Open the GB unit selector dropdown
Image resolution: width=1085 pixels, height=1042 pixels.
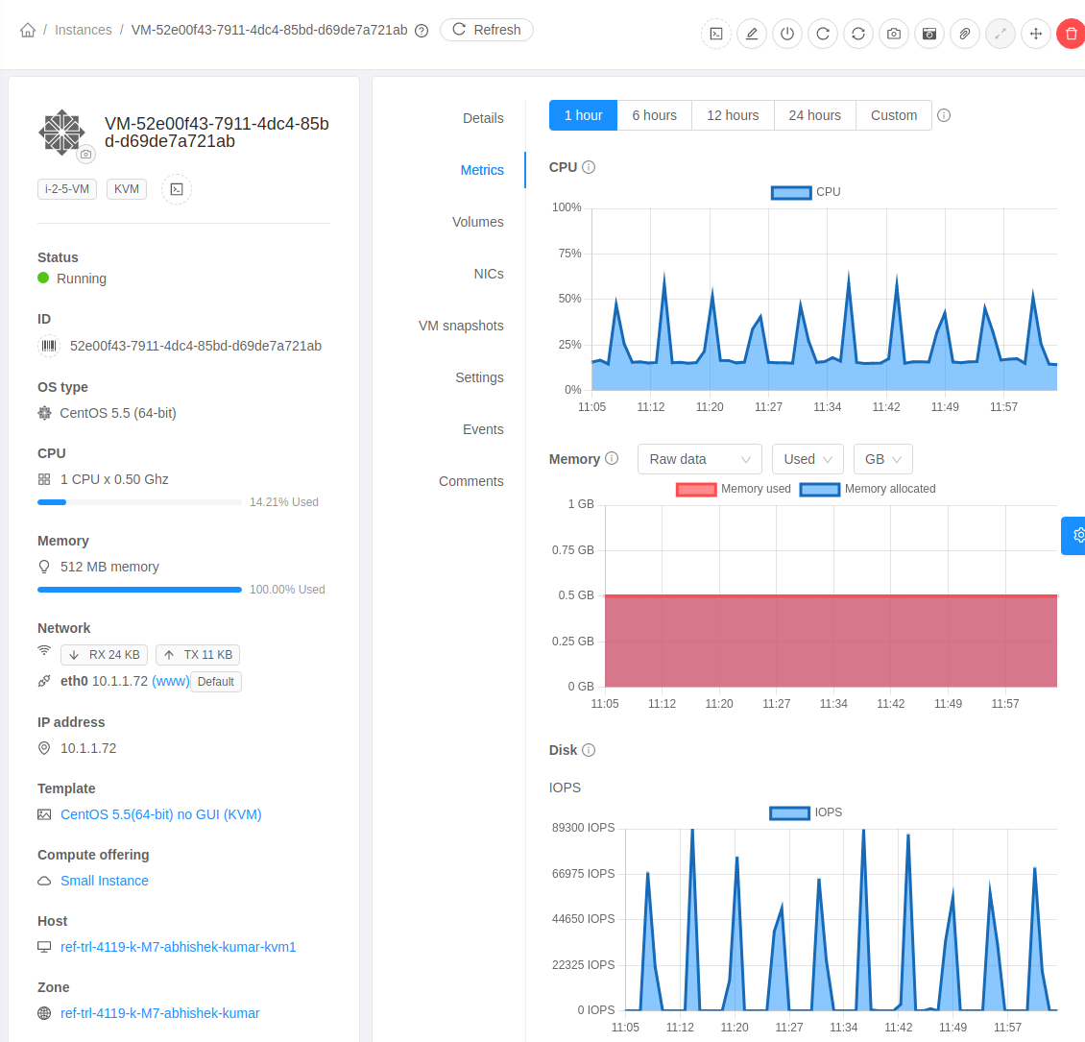coord(881,459)
